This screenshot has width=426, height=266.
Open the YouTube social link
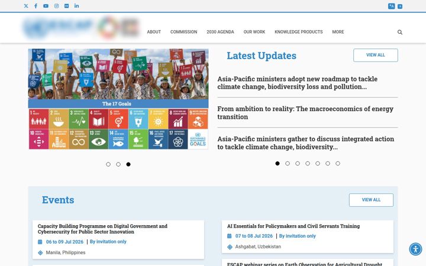coord(46,6)
